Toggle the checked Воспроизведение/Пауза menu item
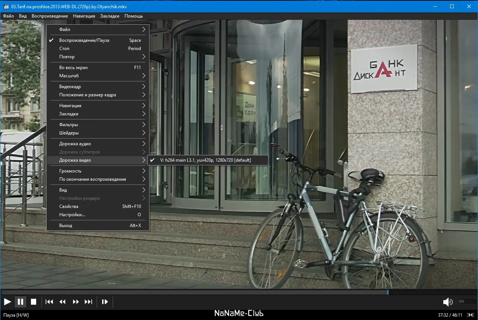The height and width of the screenshot is (320, 478). click(x=84, y=40)
